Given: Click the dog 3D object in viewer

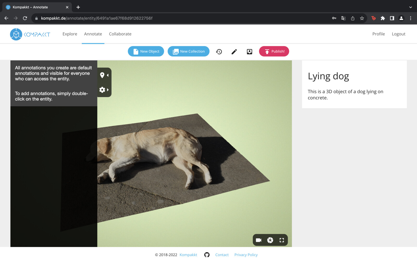Looking at the screenshot, I should (x=154, y=156).
